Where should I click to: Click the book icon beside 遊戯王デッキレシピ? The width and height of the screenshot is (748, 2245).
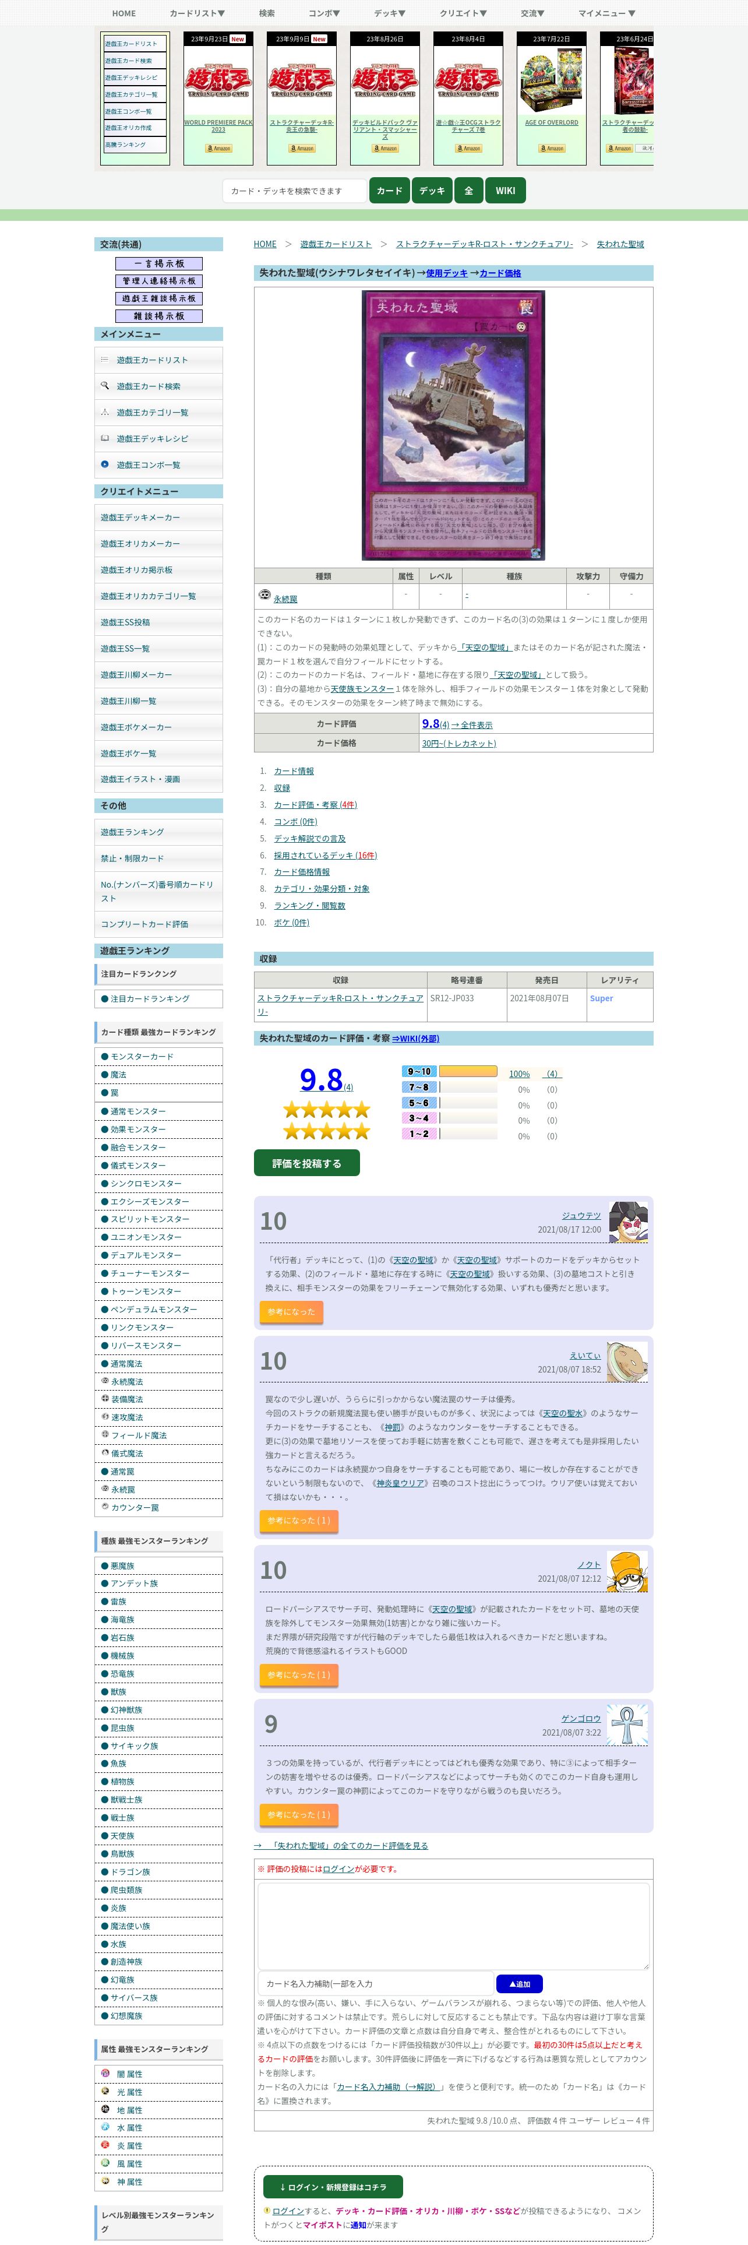104,438
